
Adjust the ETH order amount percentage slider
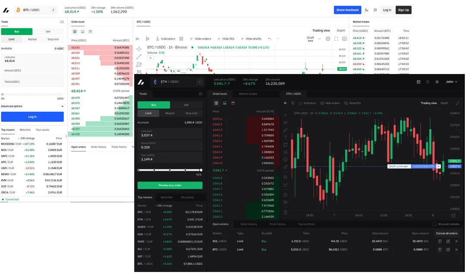pyautogui.click(x=170, y=170)
